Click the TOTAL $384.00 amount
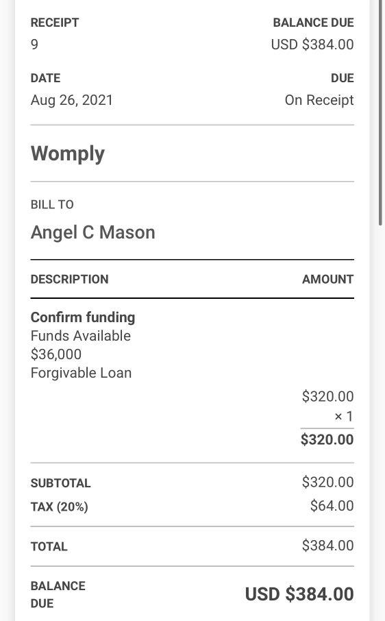 [327, 546]
